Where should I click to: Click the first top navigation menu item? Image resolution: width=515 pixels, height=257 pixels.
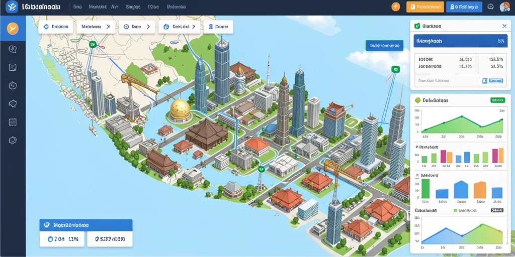(x=77, y=7)
